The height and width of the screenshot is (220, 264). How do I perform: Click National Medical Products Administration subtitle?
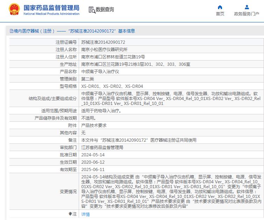[51, 14]
